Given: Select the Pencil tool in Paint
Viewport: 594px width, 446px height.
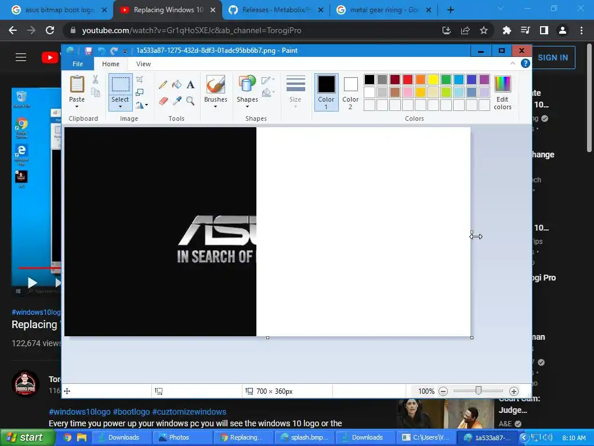Looking at the screenshot, I should pos(163,85).
